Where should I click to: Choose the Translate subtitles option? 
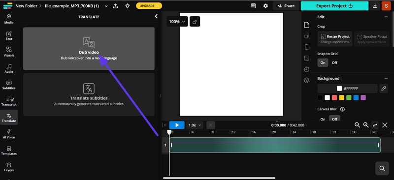[89, 94]
